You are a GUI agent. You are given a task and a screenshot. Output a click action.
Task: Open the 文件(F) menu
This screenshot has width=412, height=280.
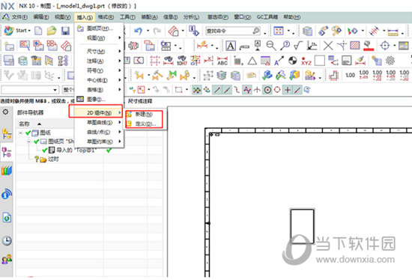pyautogui.click(x=19, y=17)
